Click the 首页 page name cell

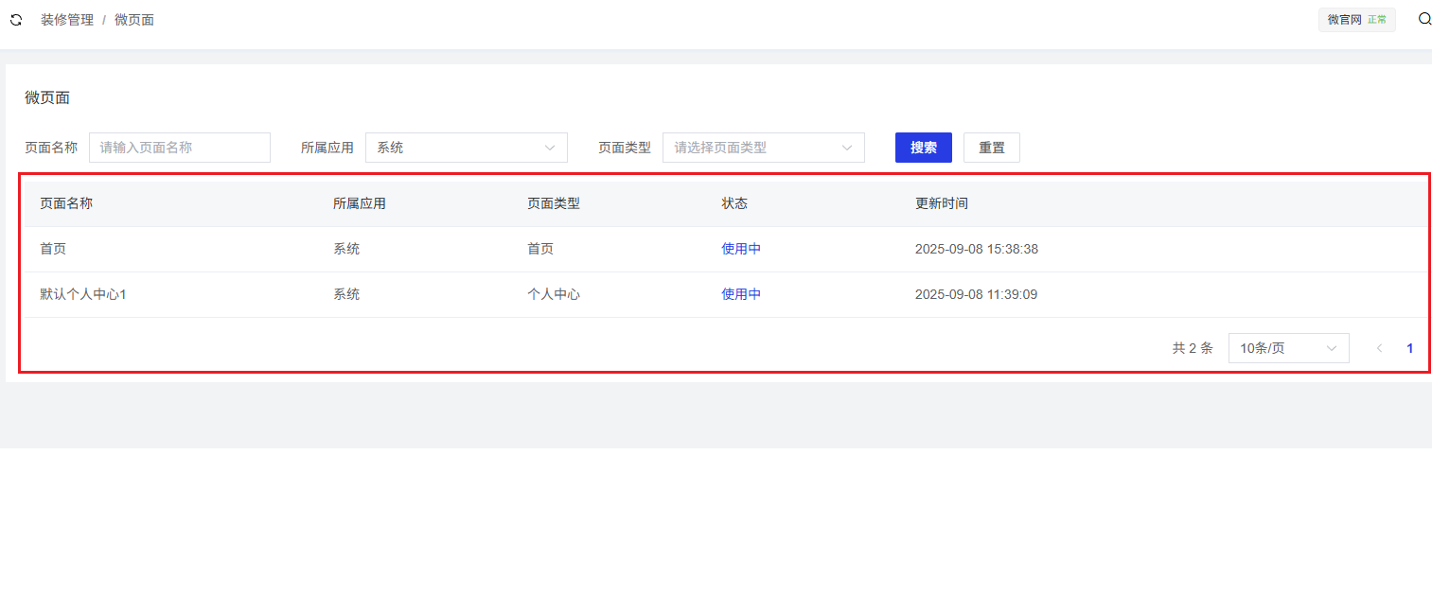53,249
